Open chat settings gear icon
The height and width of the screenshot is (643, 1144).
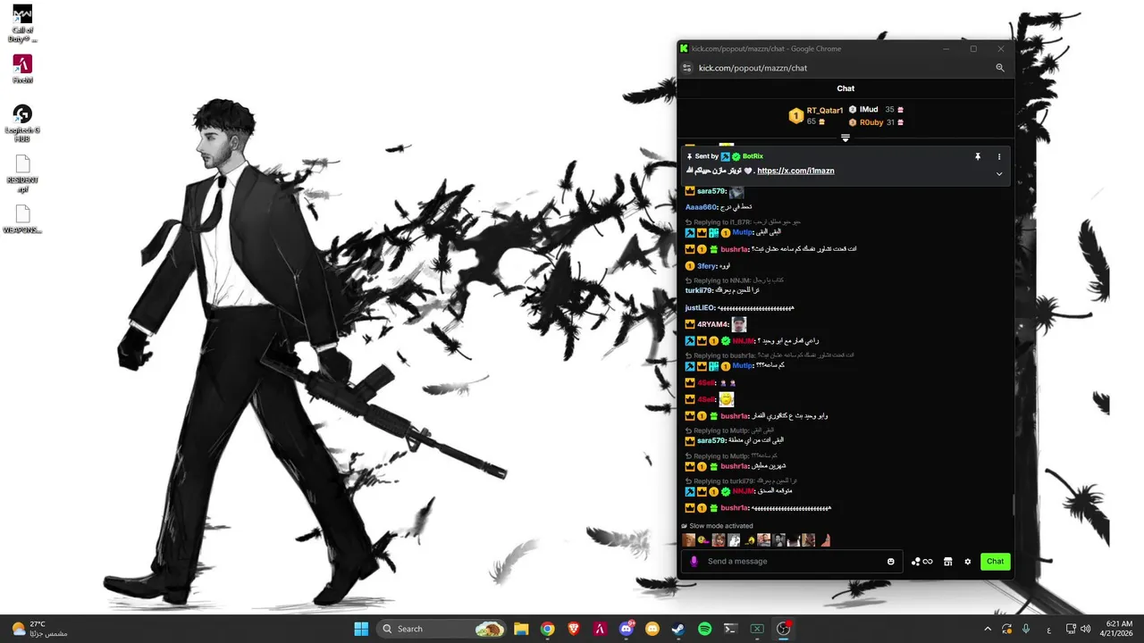click(968, 562)
